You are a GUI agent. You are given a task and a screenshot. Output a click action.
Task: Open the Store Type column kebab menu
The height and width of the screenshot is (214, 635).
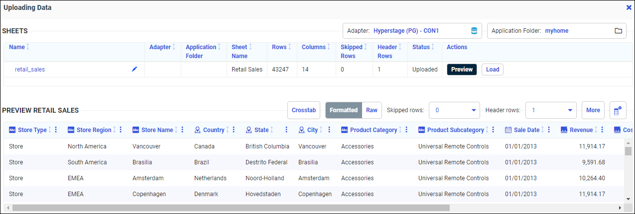tap(56, 130)
